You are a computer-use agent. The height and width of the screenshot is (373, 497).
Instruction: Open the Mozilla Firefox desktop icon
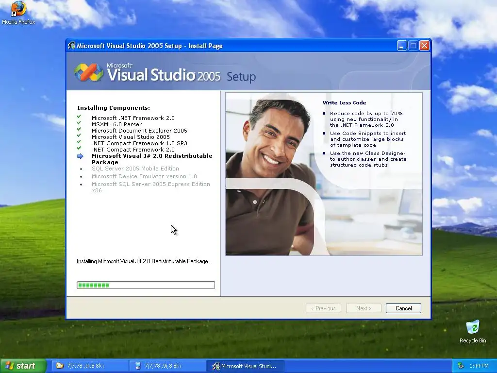click(x=18, y=13)
